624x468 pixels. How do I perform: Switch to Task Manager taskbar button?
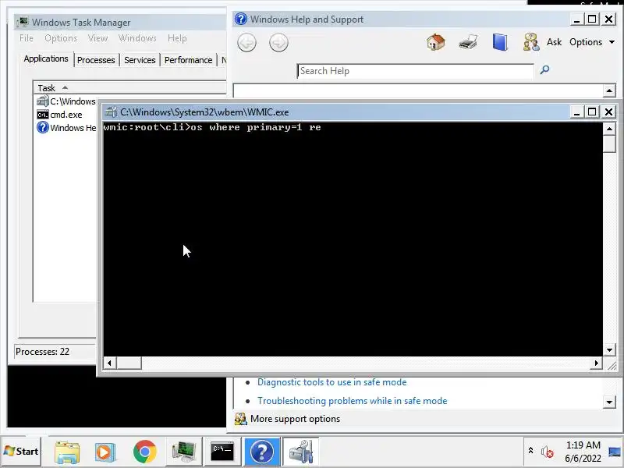[183, 452]
